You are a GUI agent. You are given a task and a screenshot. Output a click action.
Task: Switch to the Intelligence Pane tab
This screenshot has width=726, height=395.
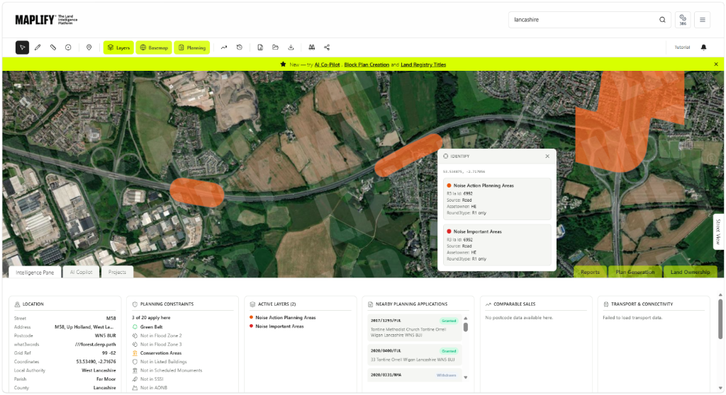point(35,273)
